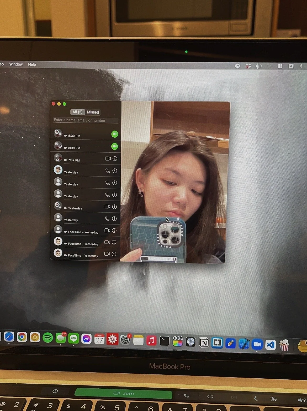
Task: Launch Wolfram Mathematica from the Dock
Action: 112,339
